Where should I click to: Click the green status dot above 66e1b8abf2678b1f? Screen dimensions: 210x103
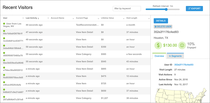click(4, 31)
